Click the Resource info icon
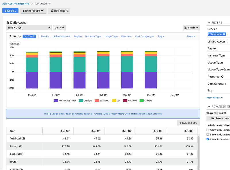Viewport: 230px width, 170px height. 222,77
